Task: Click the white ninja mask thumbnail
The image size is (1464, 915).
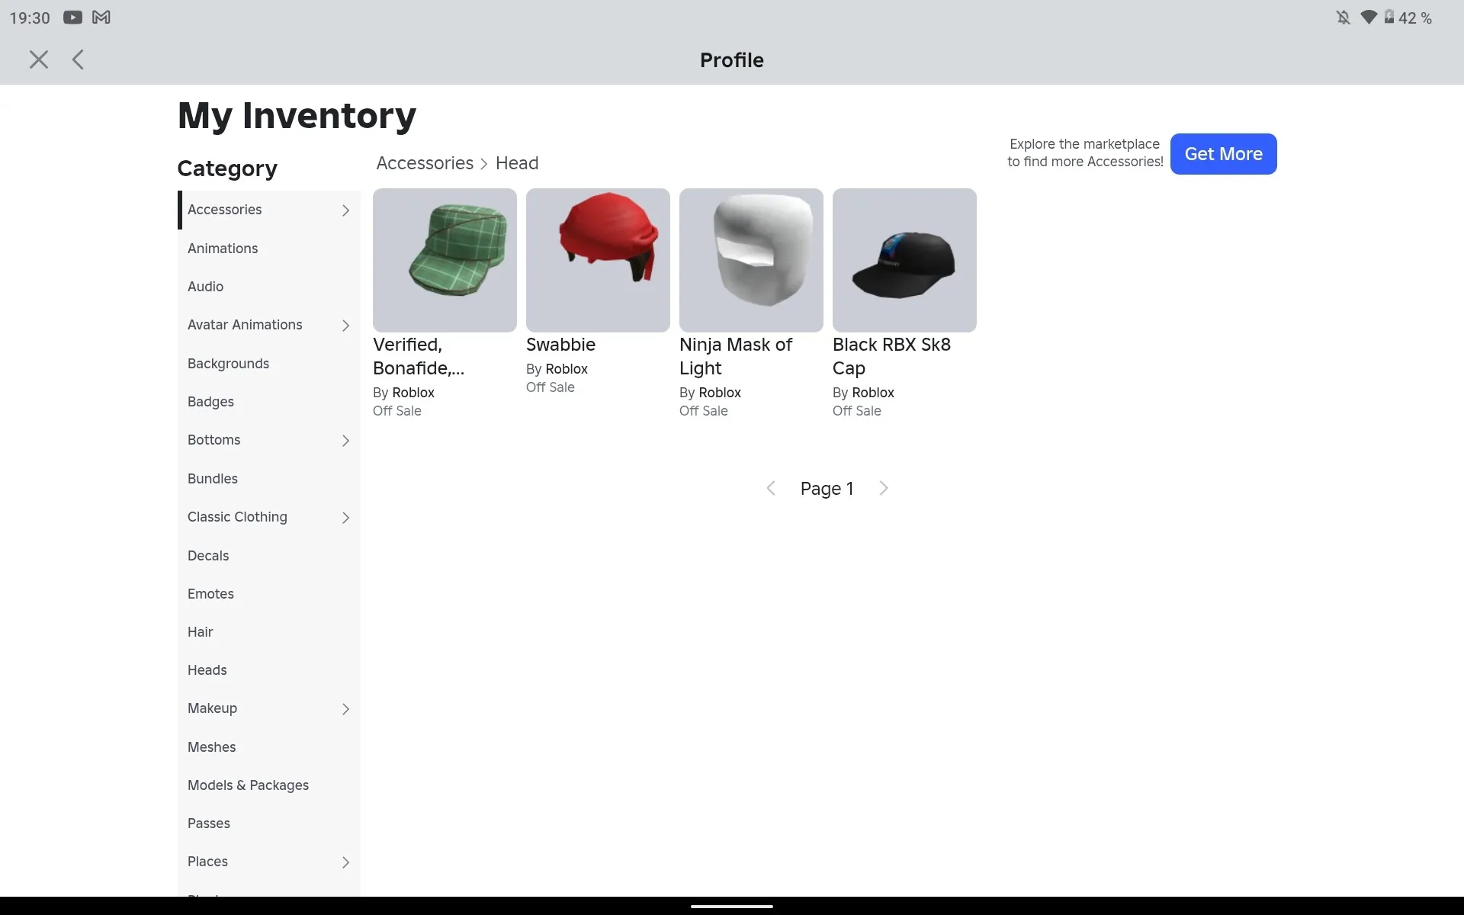Action: (x=751, y=260)
